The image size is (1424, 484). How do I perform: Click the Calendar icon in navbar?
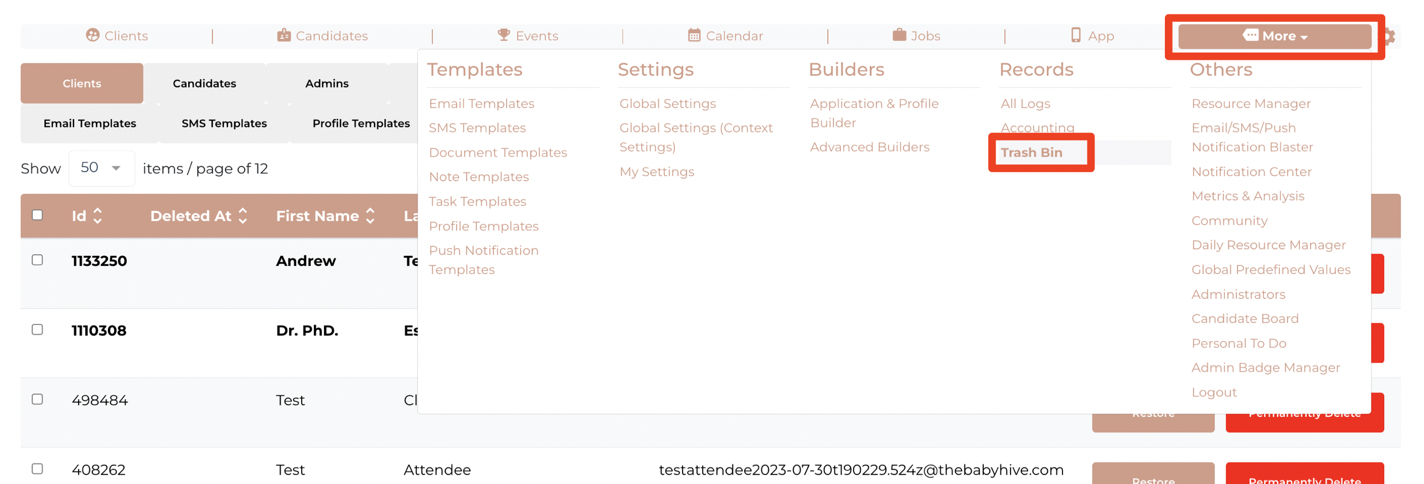693,35
